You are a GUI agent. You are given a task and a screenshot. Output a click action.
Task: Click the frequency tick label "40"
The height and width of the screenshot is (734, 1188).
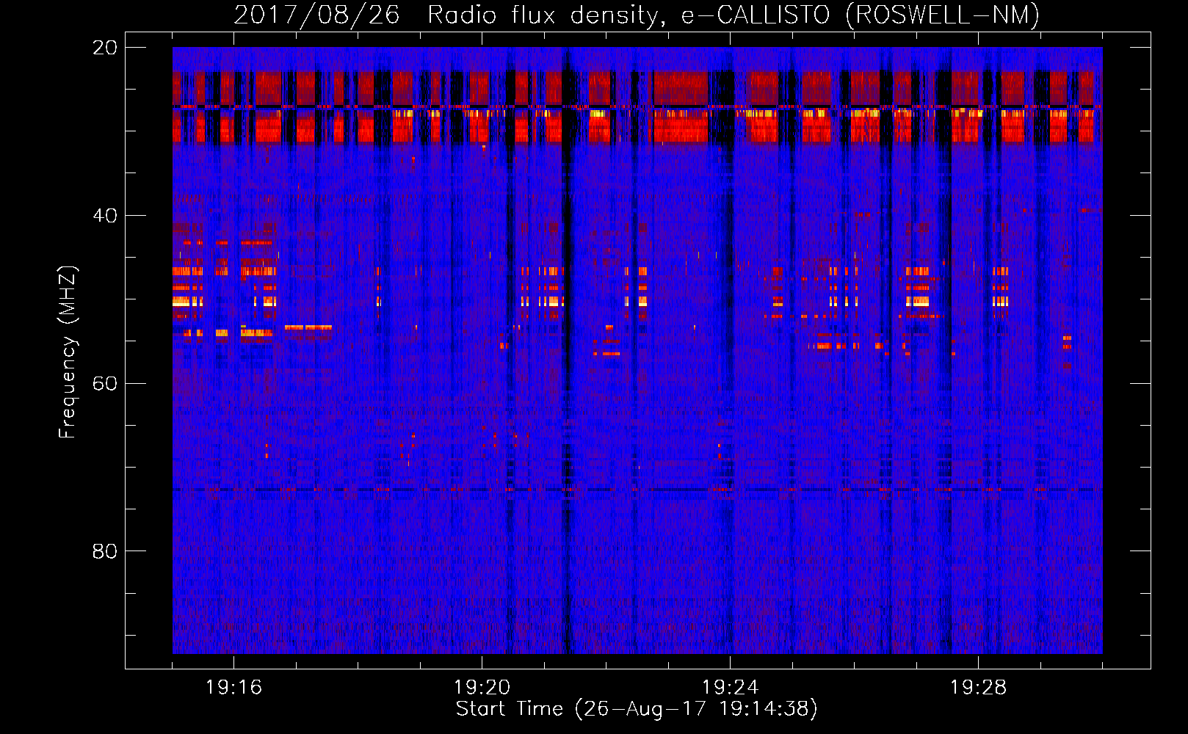(104, 216)
